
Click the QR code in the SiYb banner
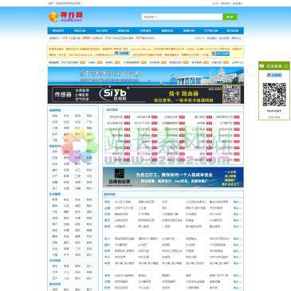tap(231, 95)
